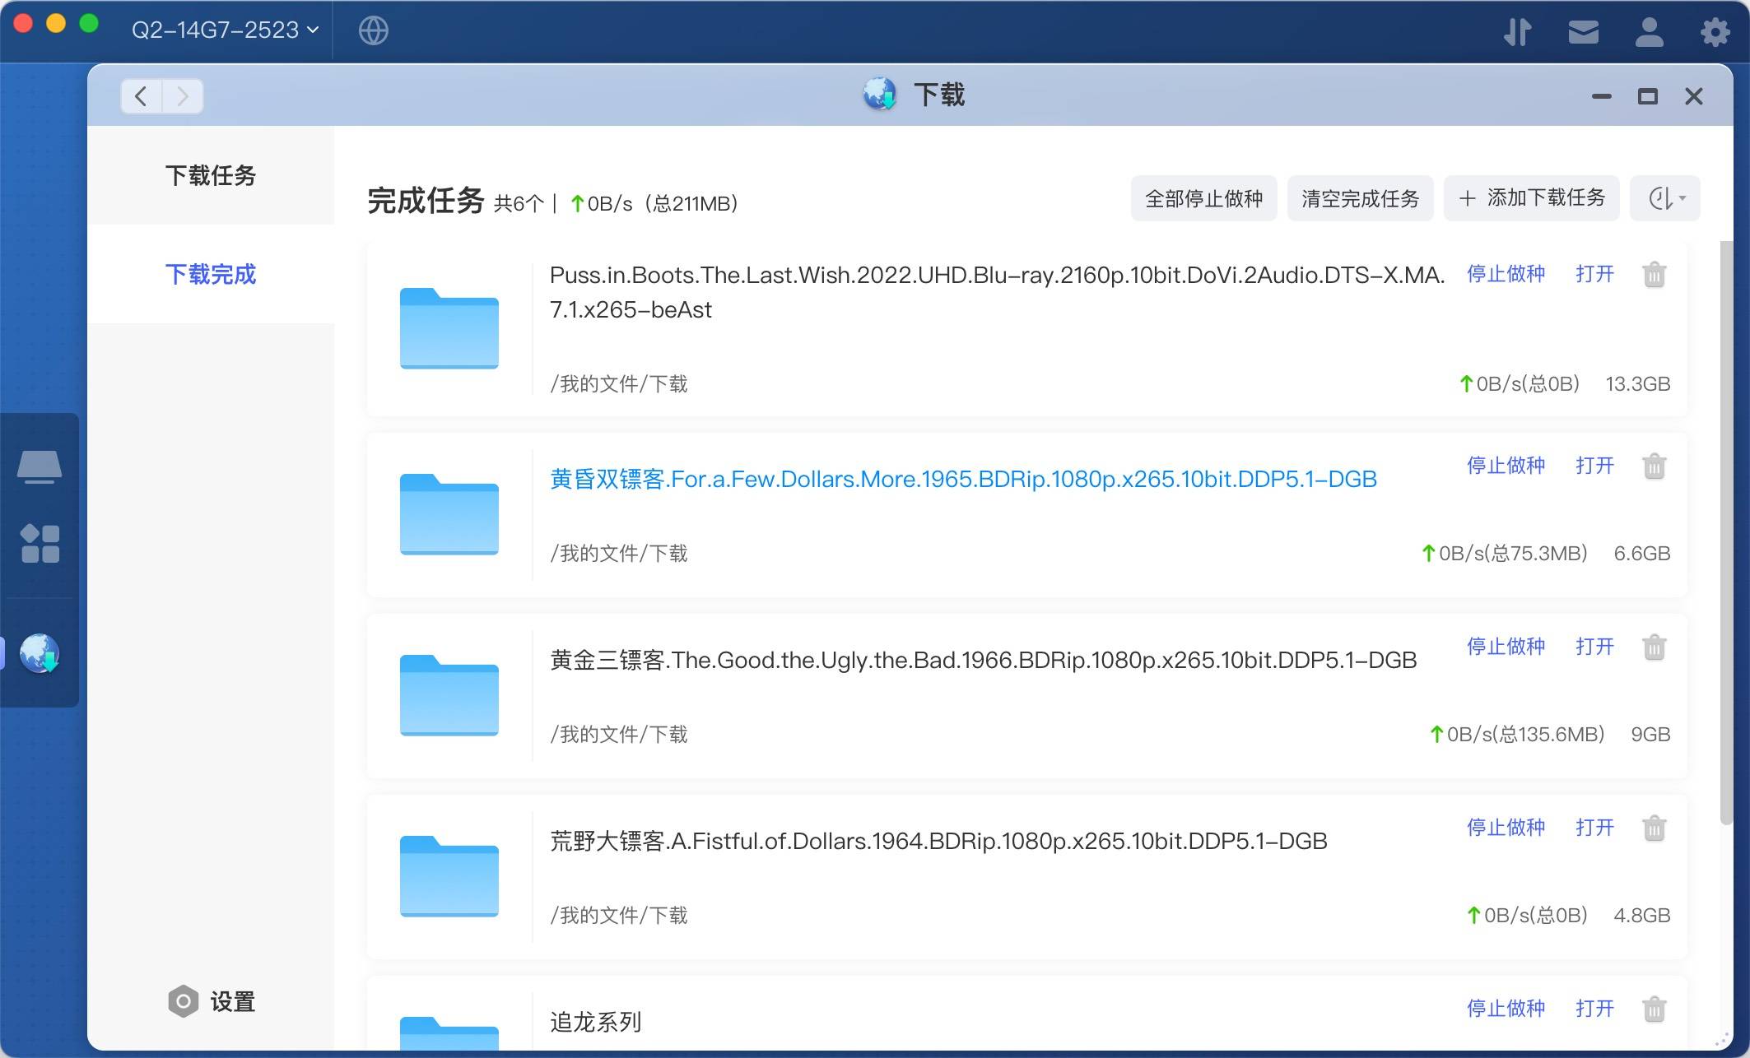Go back with the left arrow button
The height and width of the screenshot is (1058, 1750).
(x=142, y=96)
